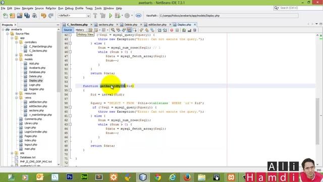Close the Display.php tab
This screenshot has width=323, height=182.
(195, 25)
